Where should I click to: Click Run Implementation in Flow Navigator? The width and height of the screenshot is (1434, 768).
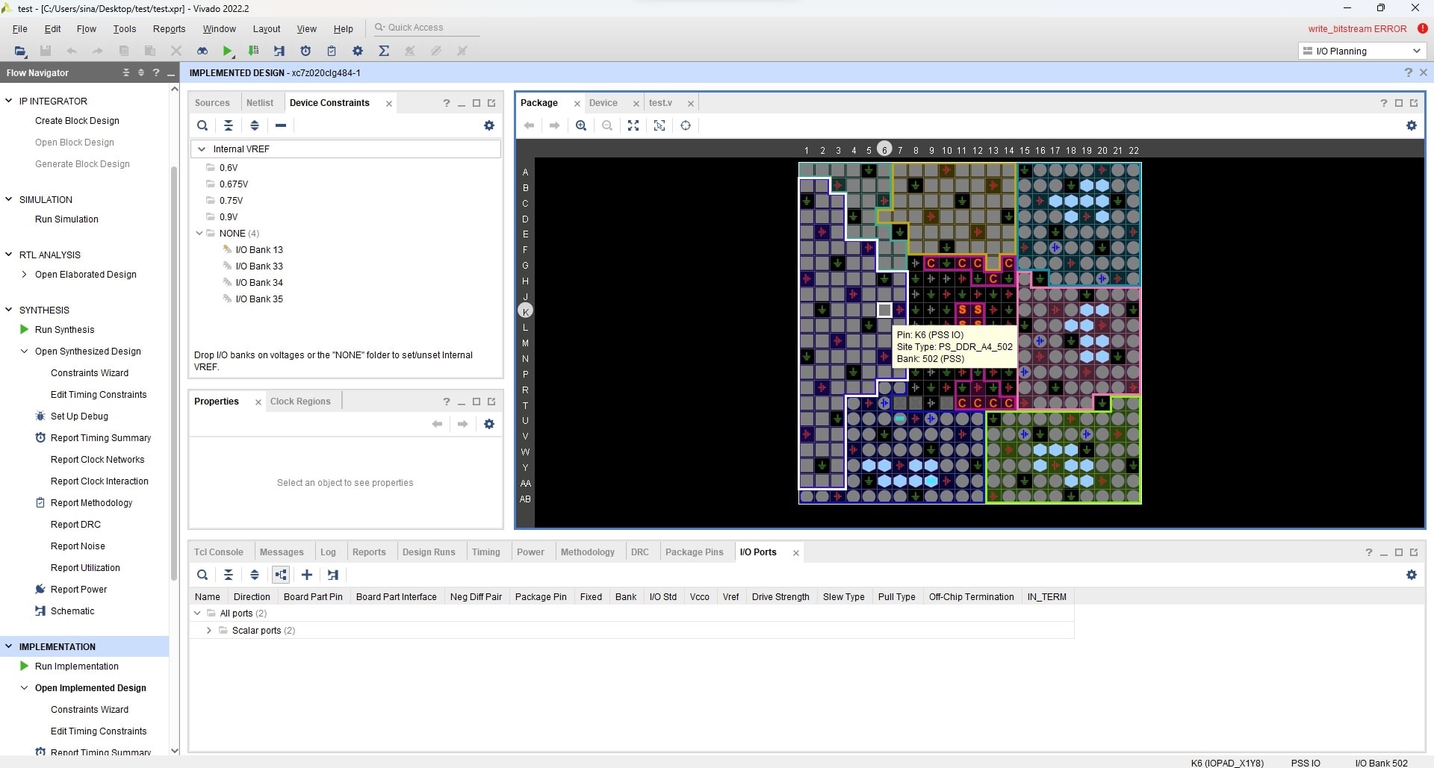click(x=76, y=666)
